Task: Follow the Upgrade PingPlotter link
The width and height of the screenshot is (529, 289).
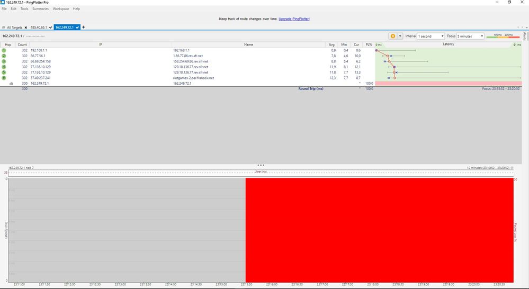Action: point(294,19)
